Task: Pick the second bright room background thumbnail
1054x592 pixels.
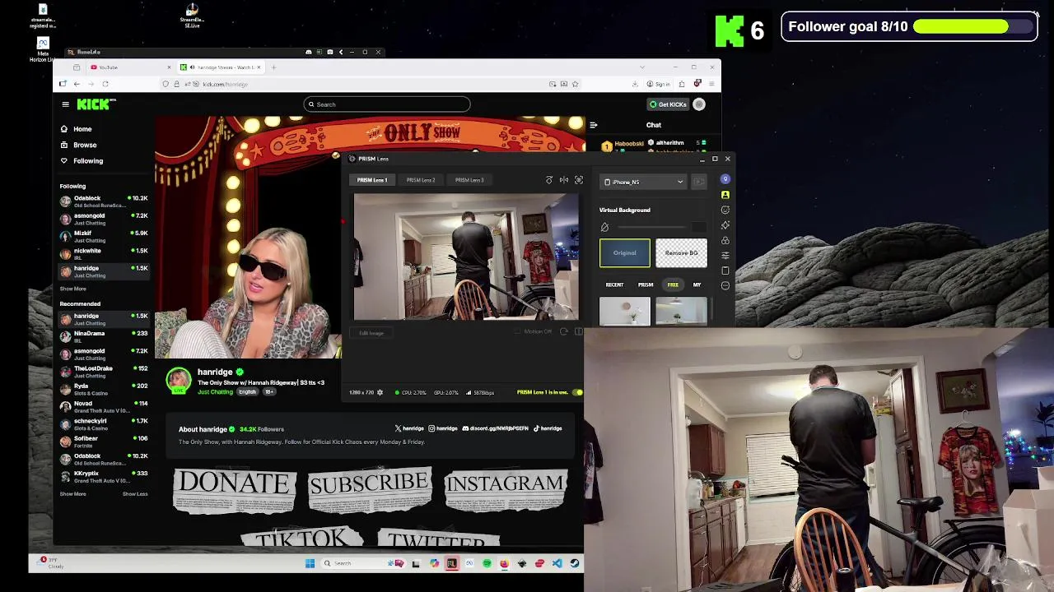Action: coord(681,312)
